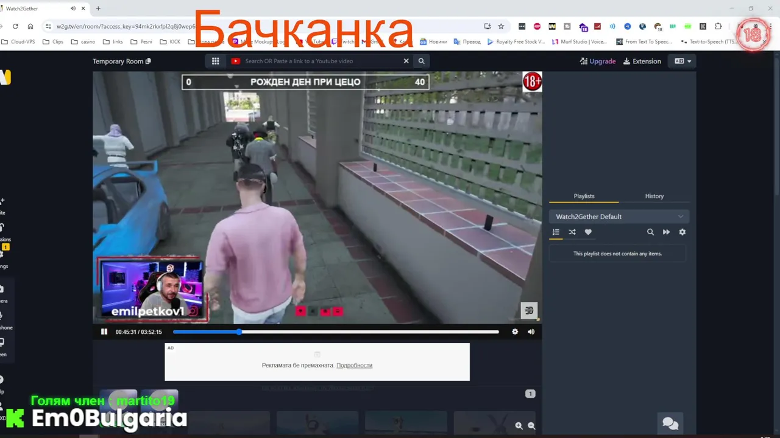Open the 'Превод' bookmark
This screenshot has height=438, width=780.
point(467,42)
